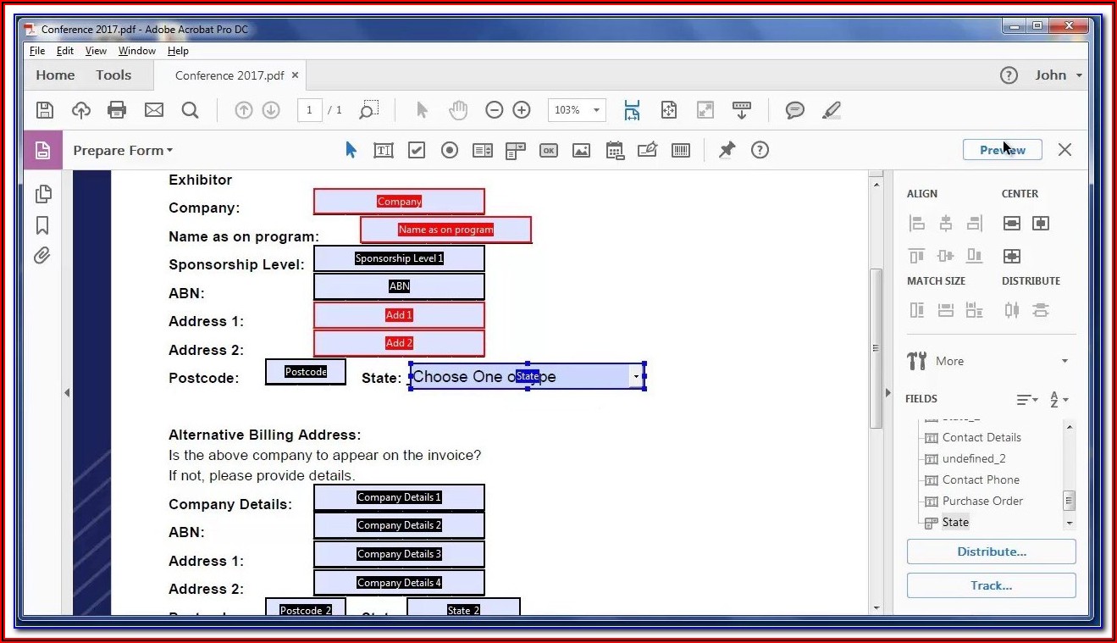
Task: Select the Add Barcode tool
Action: 681,150
